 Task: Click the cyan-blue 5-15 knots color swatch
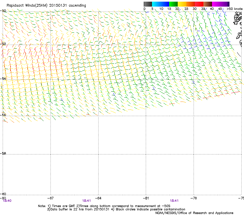click(161, 4)
